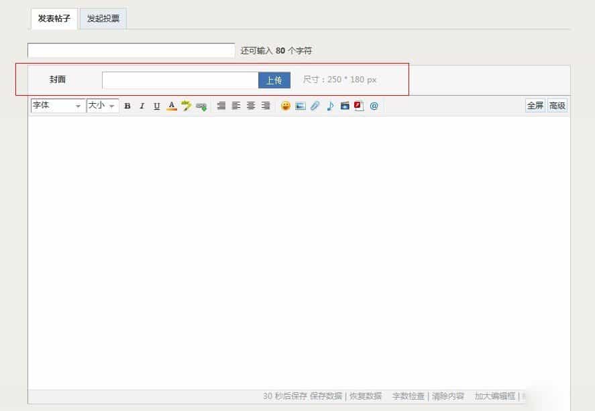Open the font color picker
Image resolution: width=595 pixels, height=411 pixels.
(170, 105)
